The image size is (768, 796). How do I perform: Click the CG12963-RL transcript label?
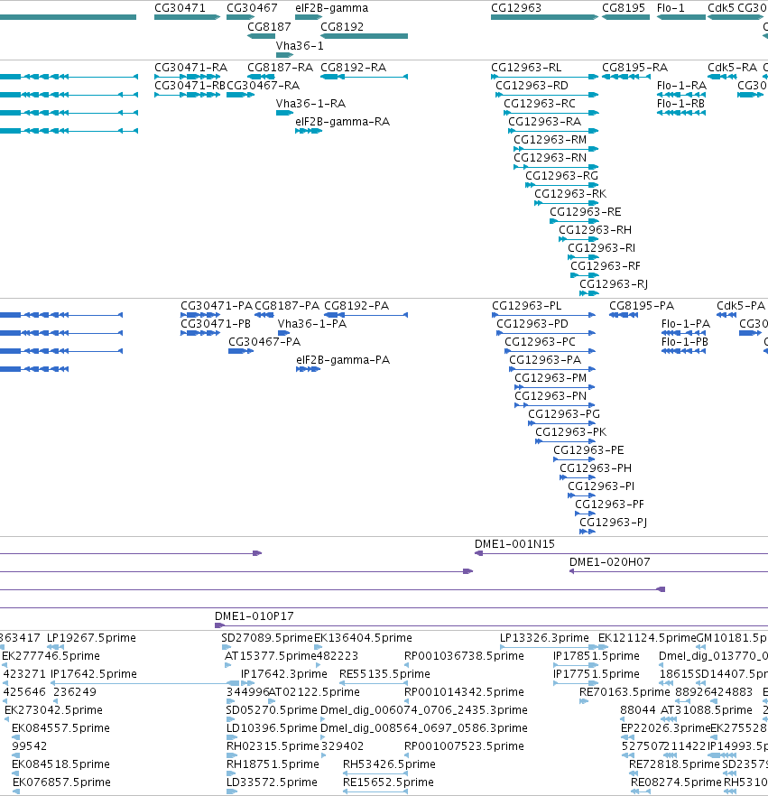pyautogui.click(x=526, y=68)
